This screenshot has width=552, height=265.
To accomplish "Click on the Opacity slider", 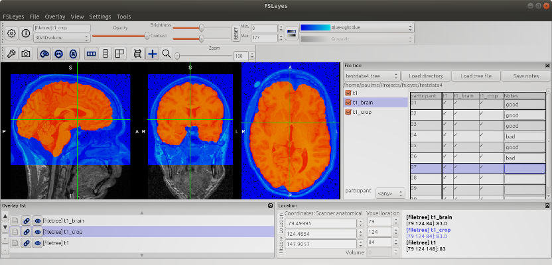I will 119,36.
